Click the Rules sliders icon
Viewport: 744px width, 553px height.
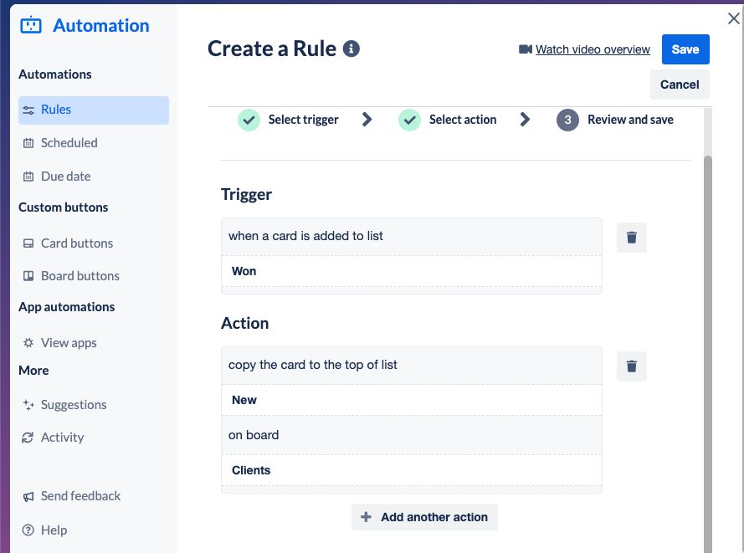tap(28, 110)
